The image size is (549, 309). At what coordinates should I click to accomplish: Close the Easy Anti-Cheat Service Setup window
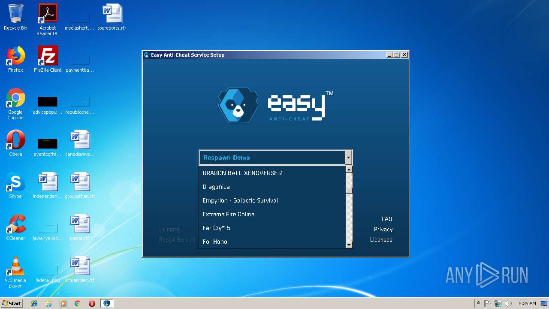tap(404, 55)
